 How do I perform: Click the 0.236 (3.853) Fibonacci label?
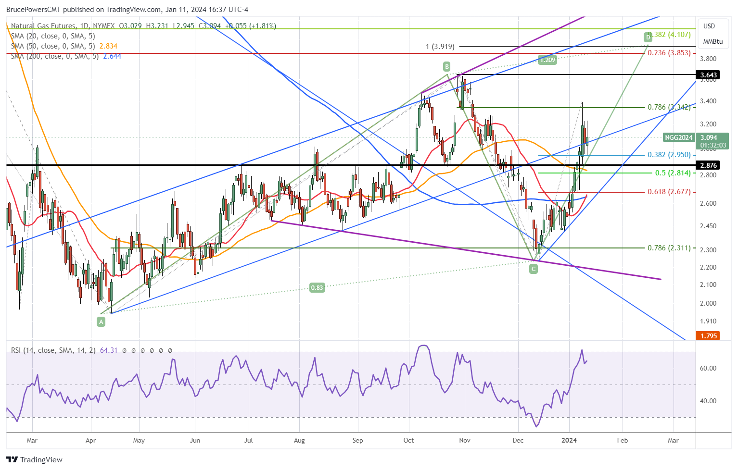pos(669,53)
